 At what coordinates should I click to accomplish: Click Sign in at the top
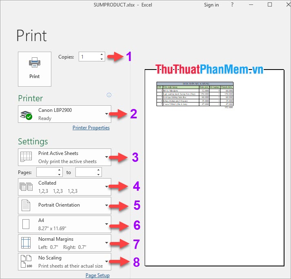click(212, 5)
